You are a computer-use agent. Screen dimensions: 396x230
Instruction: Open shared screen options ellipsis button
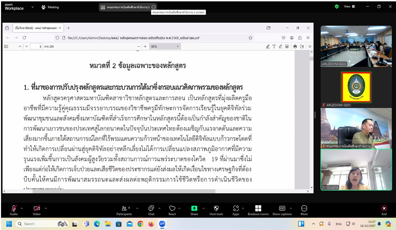pos(153,7)
